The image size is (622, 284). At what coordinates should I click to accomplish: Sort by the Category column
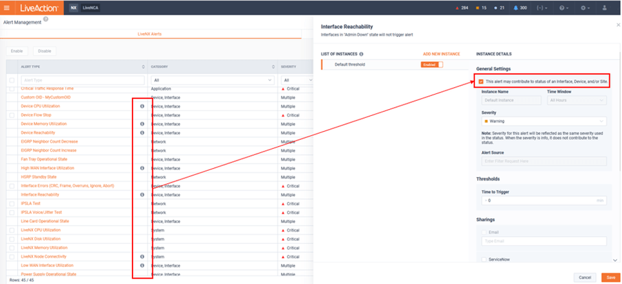274,67
